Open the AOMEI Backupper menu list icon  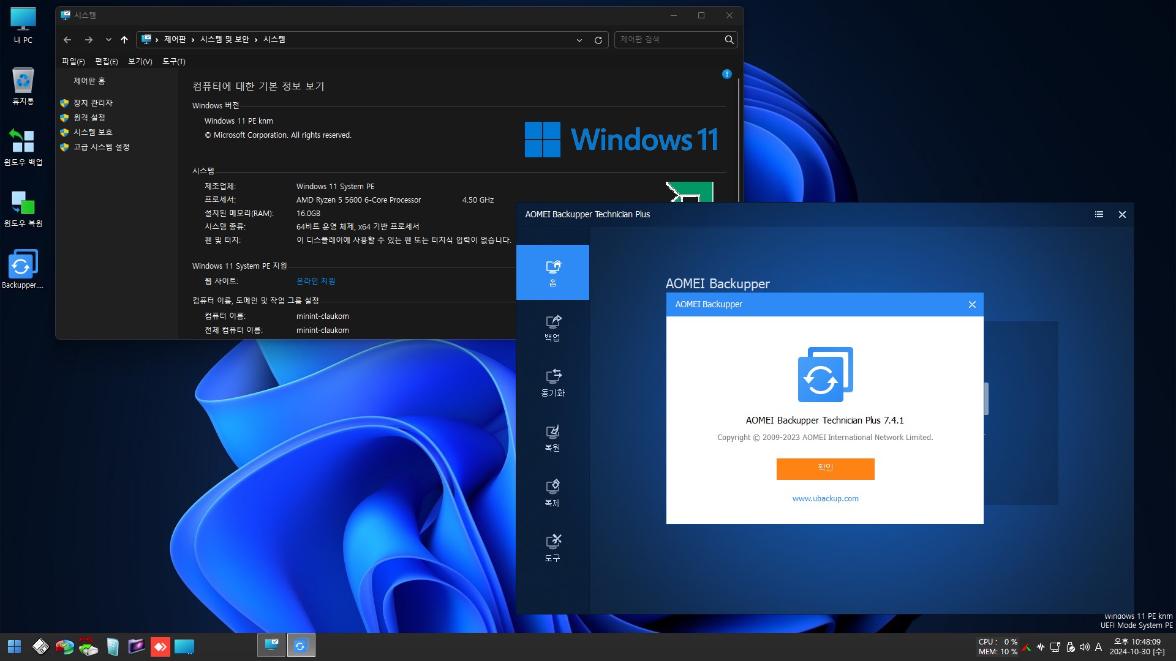(x=1099, y=214)
